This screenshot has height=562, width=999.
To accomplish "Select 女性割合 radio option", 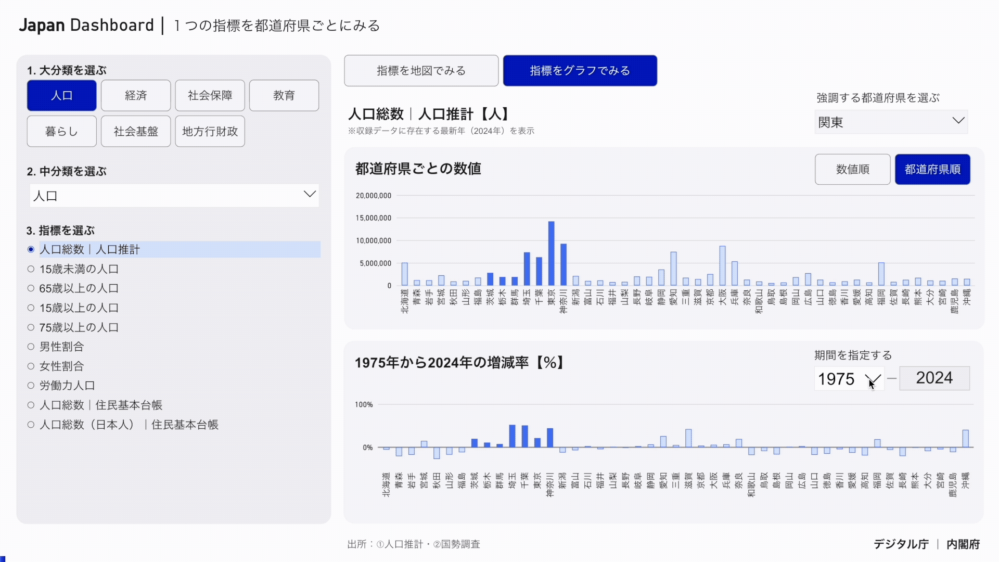I will coord(31,366).
